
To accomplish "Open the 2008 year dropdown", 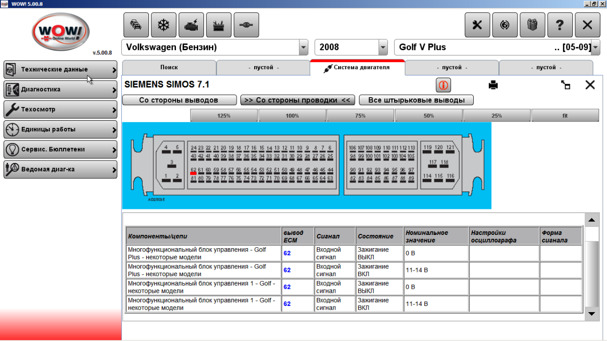I will (x=383, y=47).
